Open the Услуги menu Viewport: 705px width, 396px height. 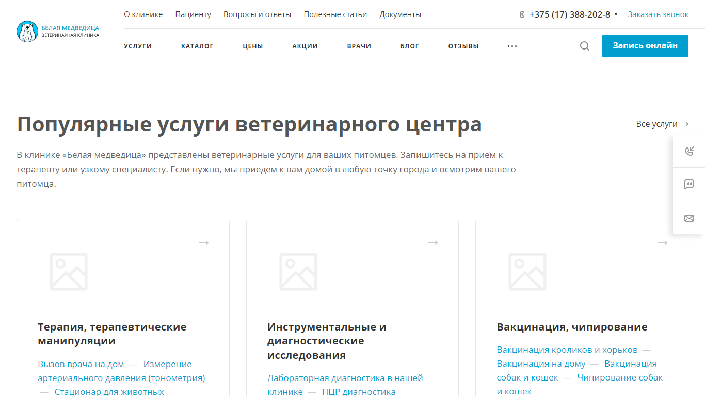pos(138,46)
